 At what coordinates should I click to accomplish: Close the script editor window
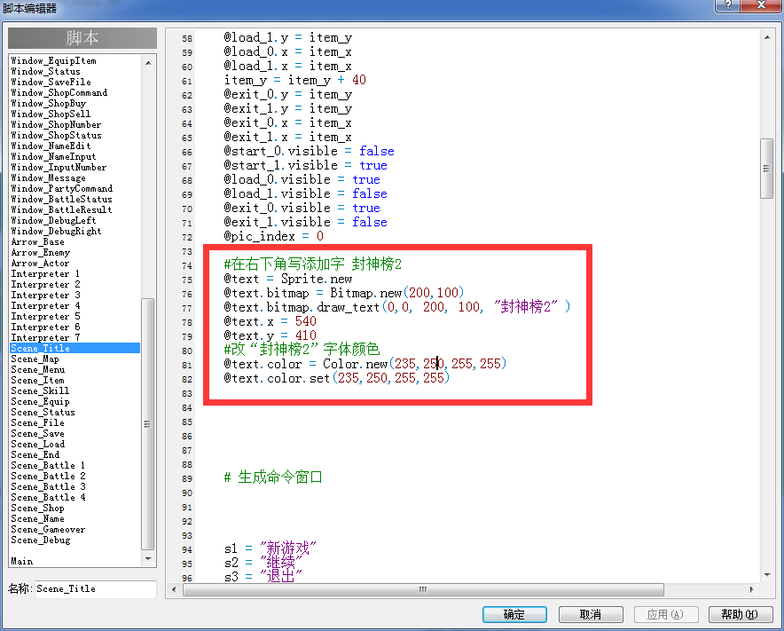pos(761,5)
